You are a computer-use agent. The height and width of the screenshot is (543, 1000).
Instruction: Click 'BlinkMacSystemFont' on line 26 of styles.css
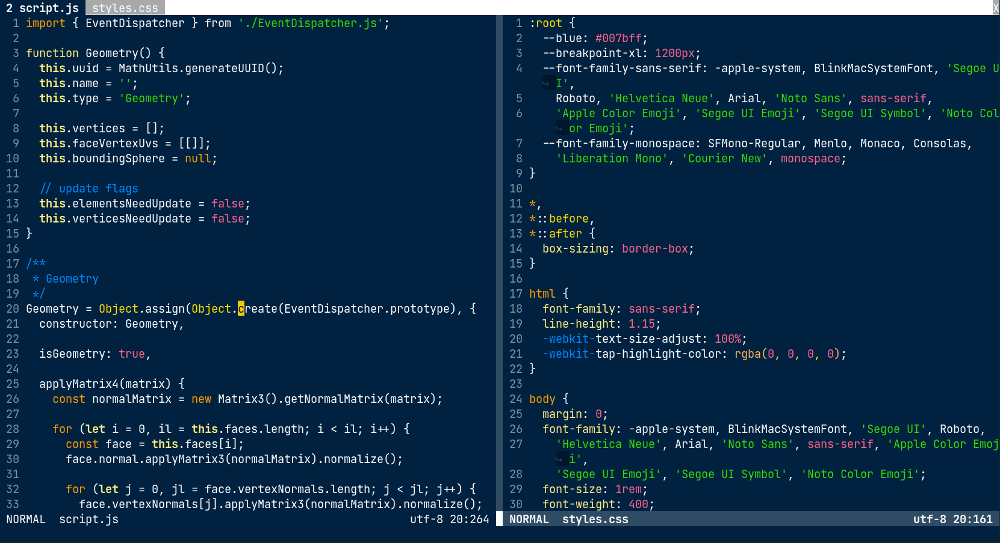point(787,429)
